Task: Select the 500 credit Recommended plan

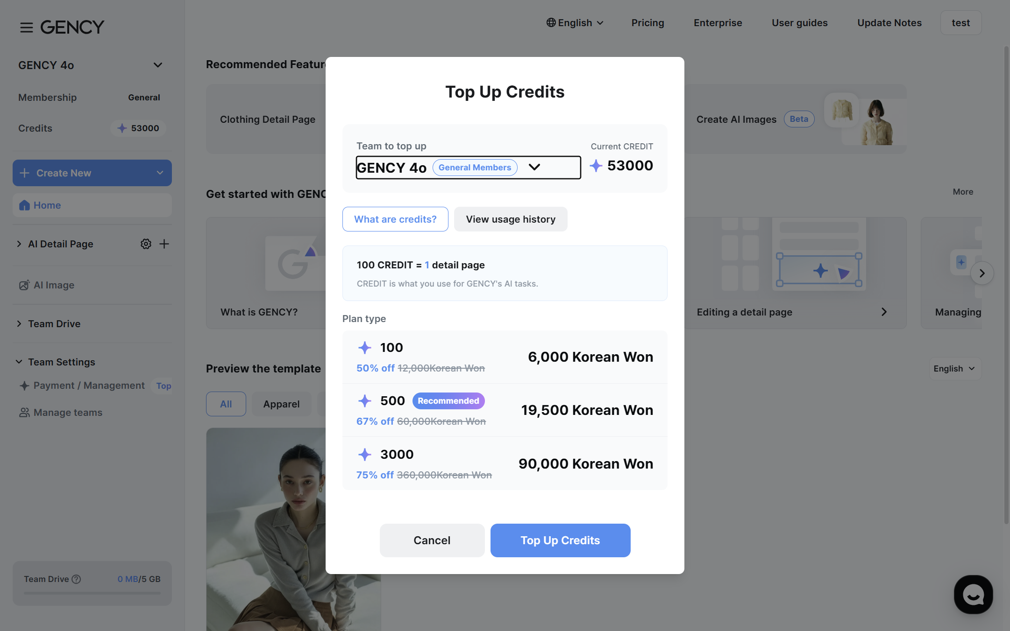Action: point(505,410)
